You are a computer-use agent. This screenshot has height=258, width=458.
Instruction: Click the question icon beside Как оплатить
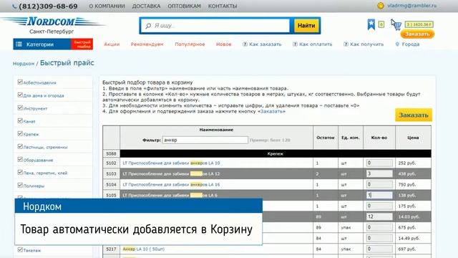[x=295, y=44]
